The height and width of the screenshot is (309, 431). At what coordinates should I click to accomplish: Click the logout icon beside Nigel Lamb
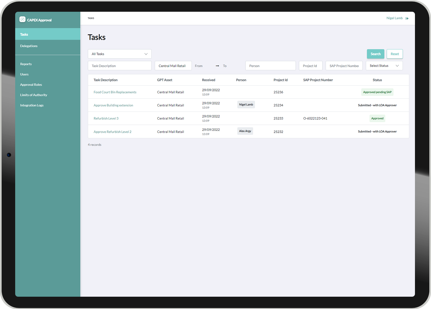(407, 18)
